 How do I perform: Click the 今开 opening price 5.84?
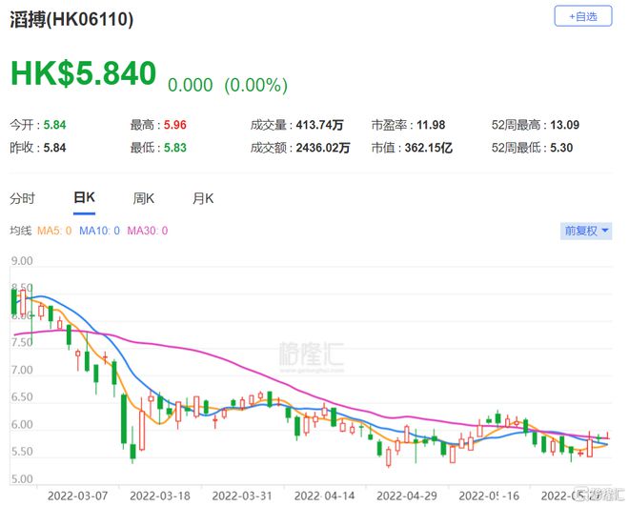pos(54,125)
